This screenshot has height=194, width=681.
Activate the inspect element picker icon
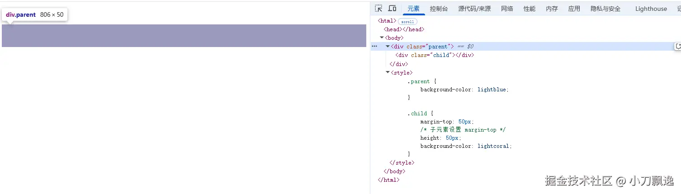click(378, 8)
